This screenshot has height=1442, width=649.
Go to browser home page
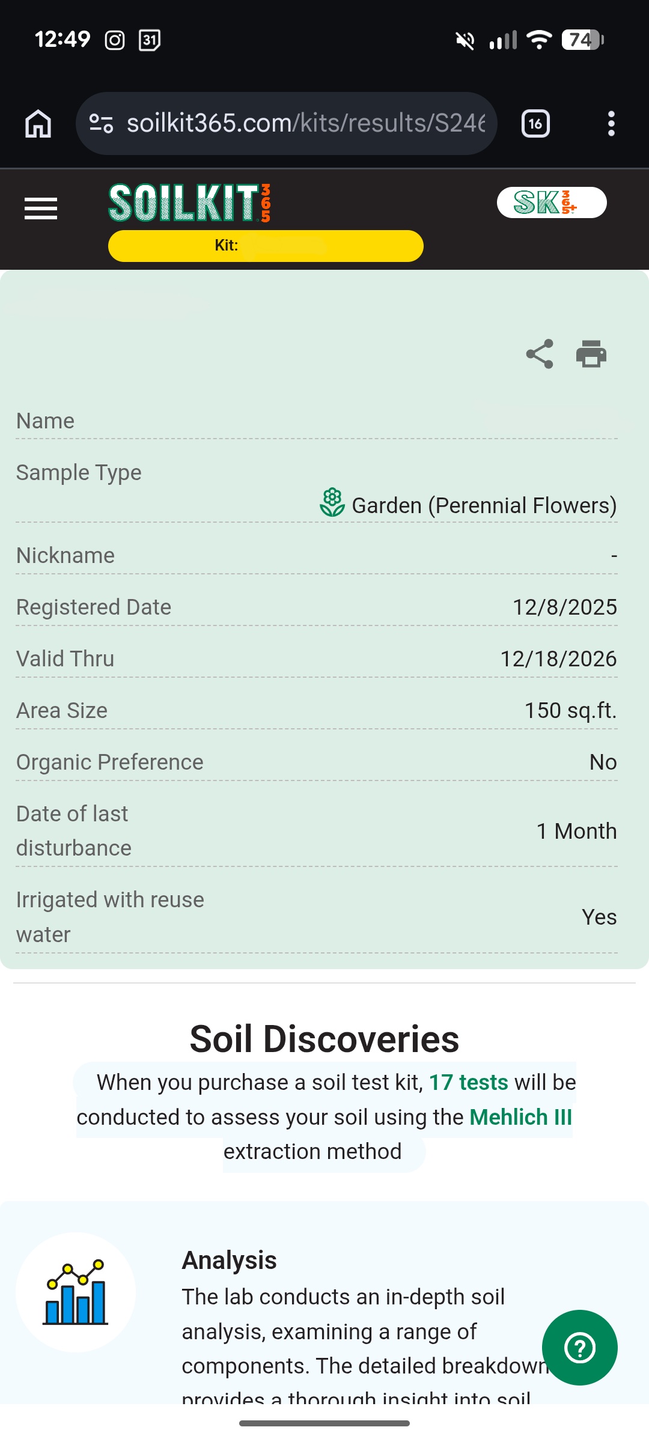pyautogui.click(x=38, y=124)
